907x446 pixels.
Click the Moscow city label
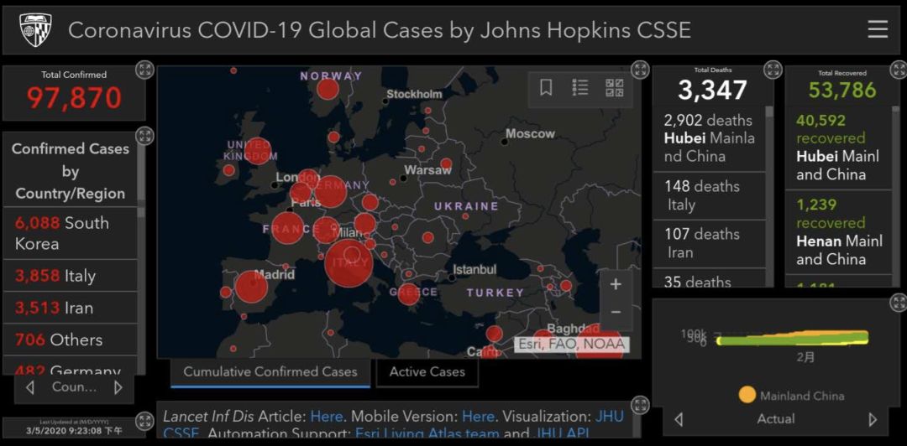coord(530,133)
